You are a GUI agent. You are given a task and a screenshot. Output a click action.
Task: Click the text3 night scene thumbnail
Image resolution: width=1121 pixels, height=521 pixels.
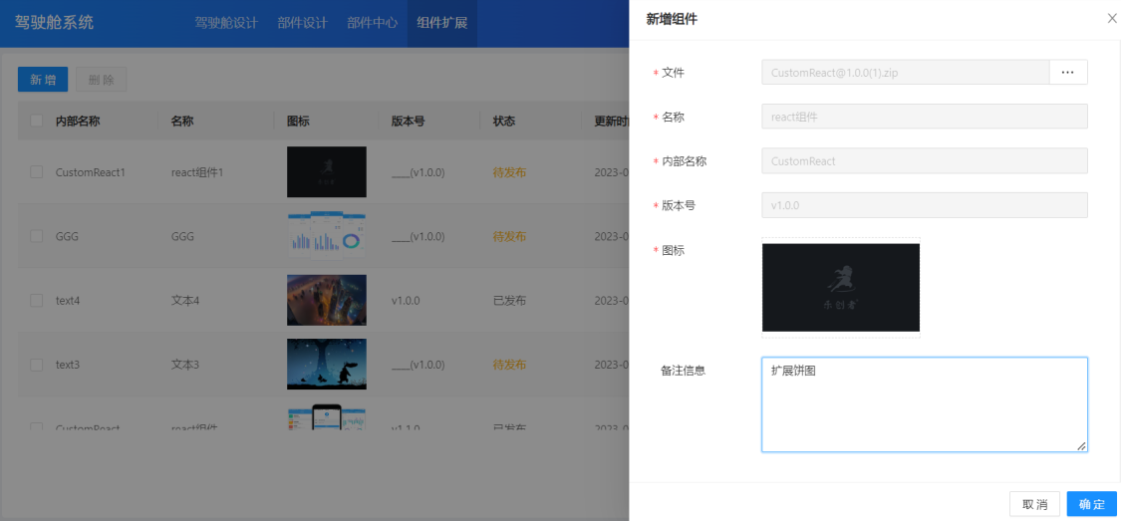pyautogui.click(x=327, y=365)
